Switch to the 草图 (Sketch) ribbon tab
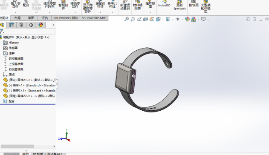Image resolution: width=269 pixels, height=155 pixels. 31,18
